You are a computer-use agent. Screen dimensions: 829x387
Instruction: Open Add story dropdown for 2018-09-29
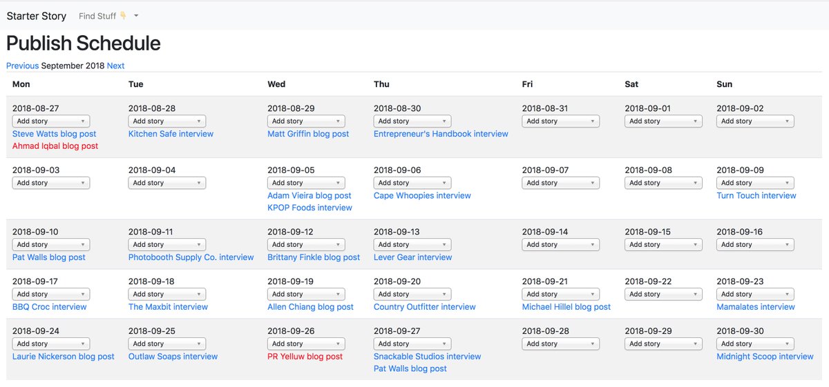pyautogui.click(x=663, y=344)
